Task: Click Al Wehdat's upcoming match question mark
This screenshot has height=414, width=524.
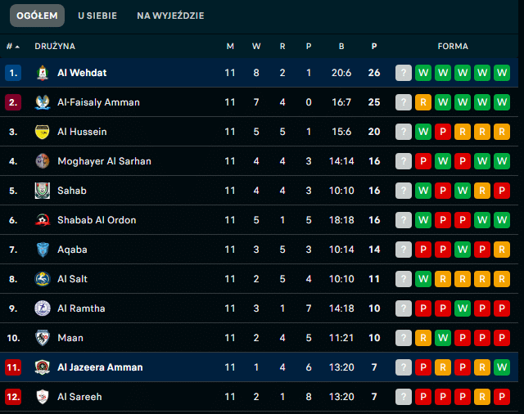Action: 404,73
